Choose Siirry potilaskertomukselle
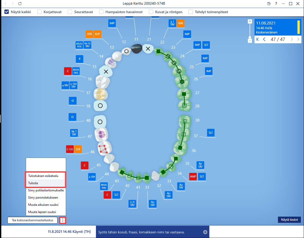This screenshot has width=304, height=238. tap(46, 190)
